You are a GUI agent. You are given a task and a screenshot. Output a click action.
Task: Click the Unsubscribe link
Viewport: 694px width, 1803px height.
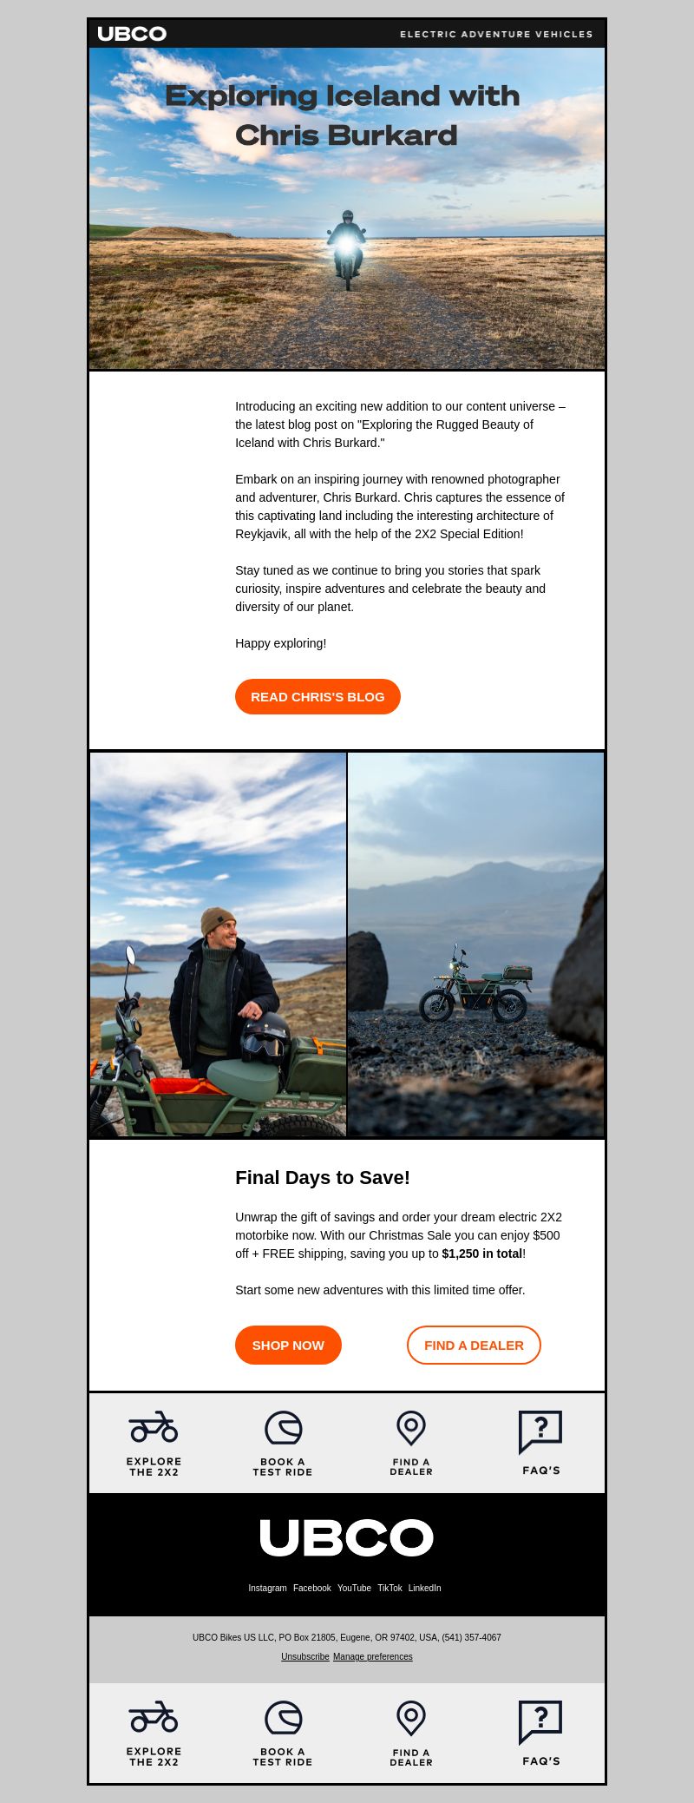305,1656
